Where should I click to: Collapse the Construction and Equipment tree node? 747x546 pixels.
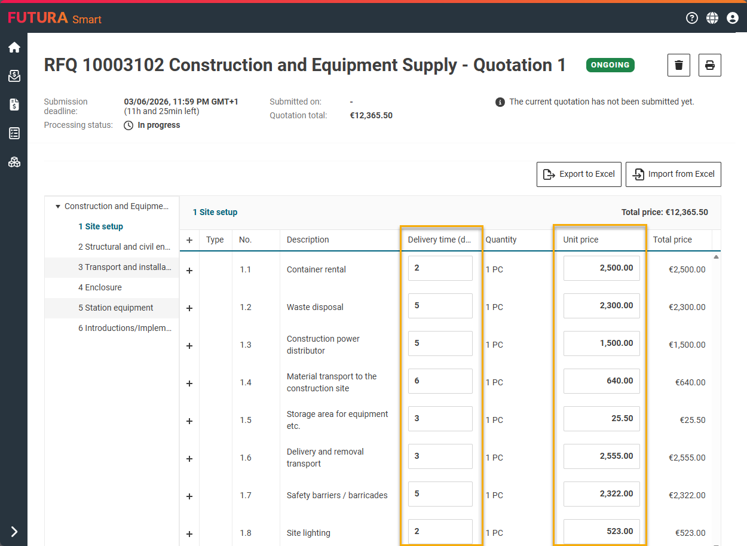58,207
